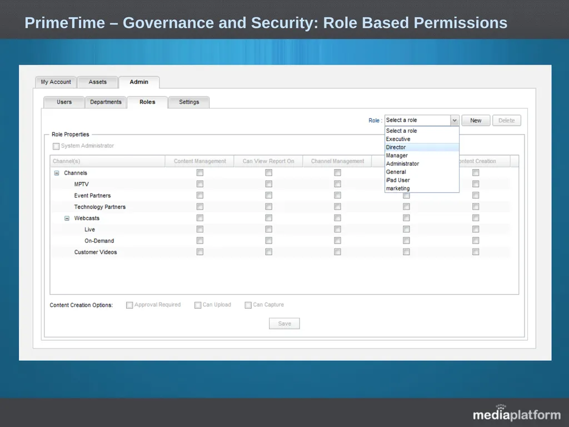The image size is (569, 427).
Task: Select the MPTV channel row label
Action: 81,185
